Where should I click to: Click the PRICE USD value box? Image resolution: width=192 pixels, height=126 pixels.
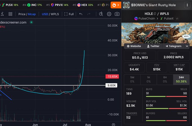point(140,56)
